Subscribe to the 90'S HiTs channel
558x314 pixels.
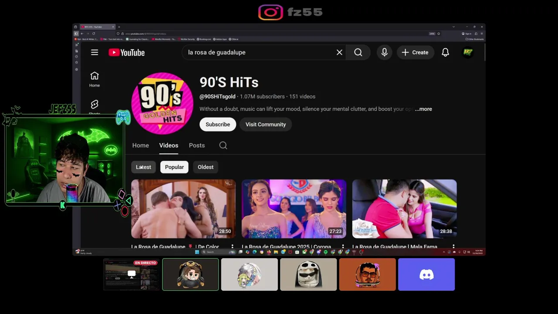click(x=218, y=124)
